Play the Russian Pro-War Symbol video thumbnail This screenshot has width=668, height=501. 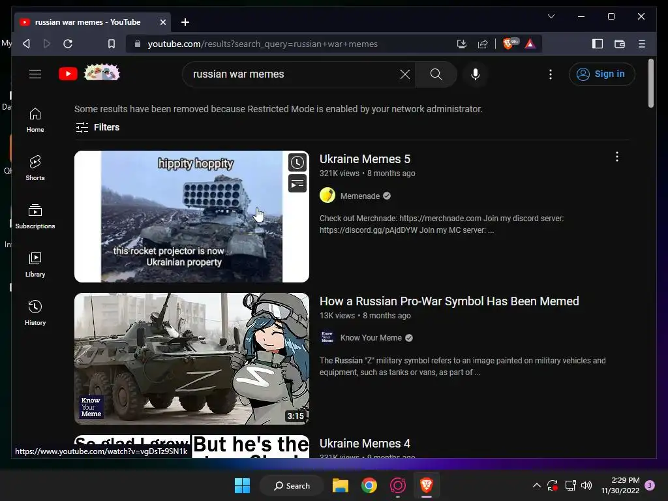coord(192,359)
